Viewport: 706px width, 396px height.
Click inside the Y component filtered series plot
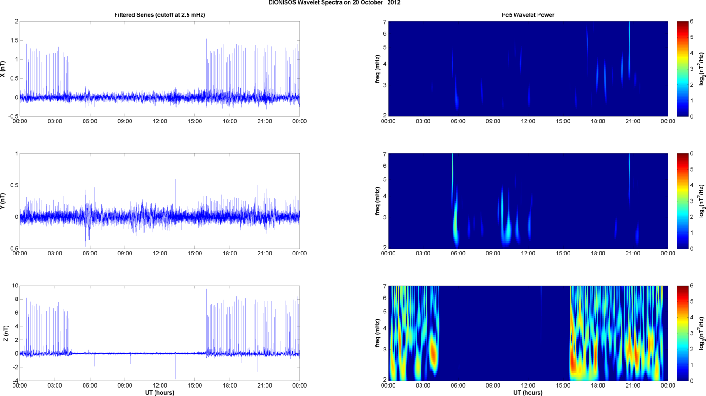[x=160, y=201]
